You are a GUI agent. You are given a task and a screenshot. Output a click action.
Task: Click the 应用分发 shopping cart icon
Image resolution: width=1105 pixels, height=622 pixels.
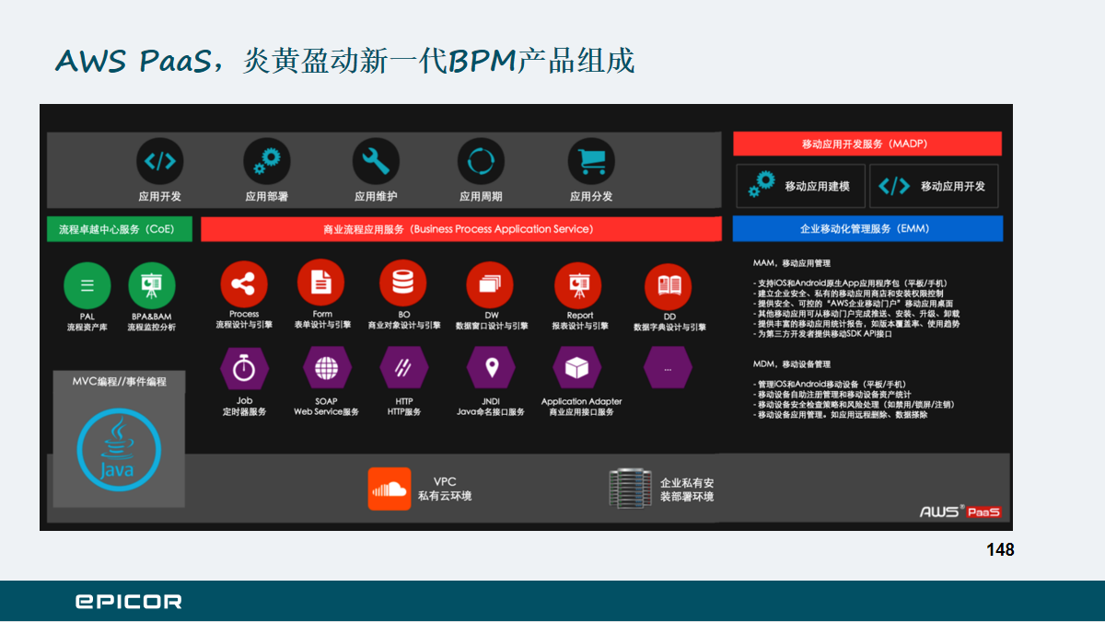(591, 161)
